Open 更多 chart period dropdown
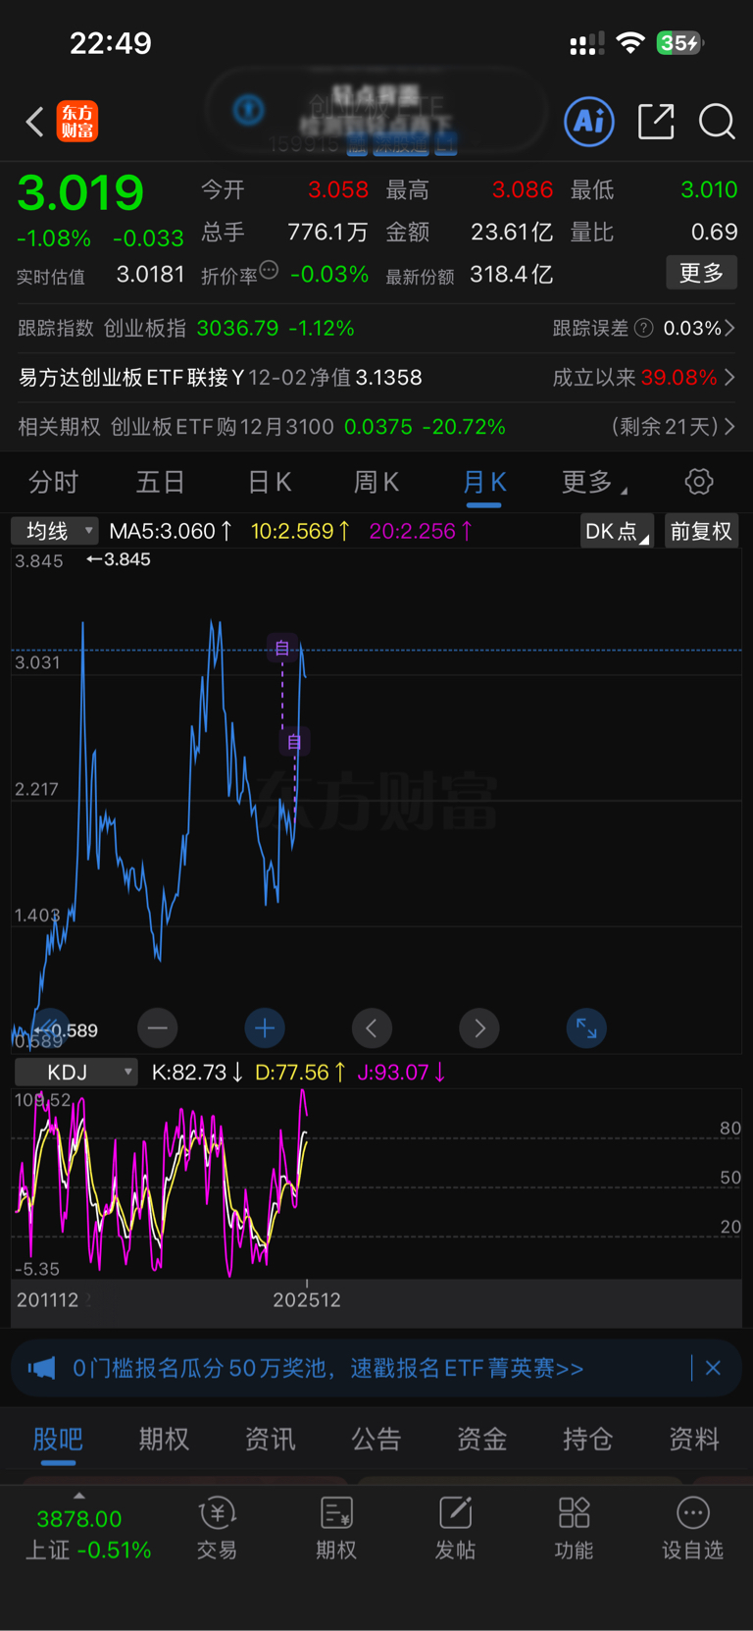The width and height of the screenshot is (753, 1631). (594, 482)
